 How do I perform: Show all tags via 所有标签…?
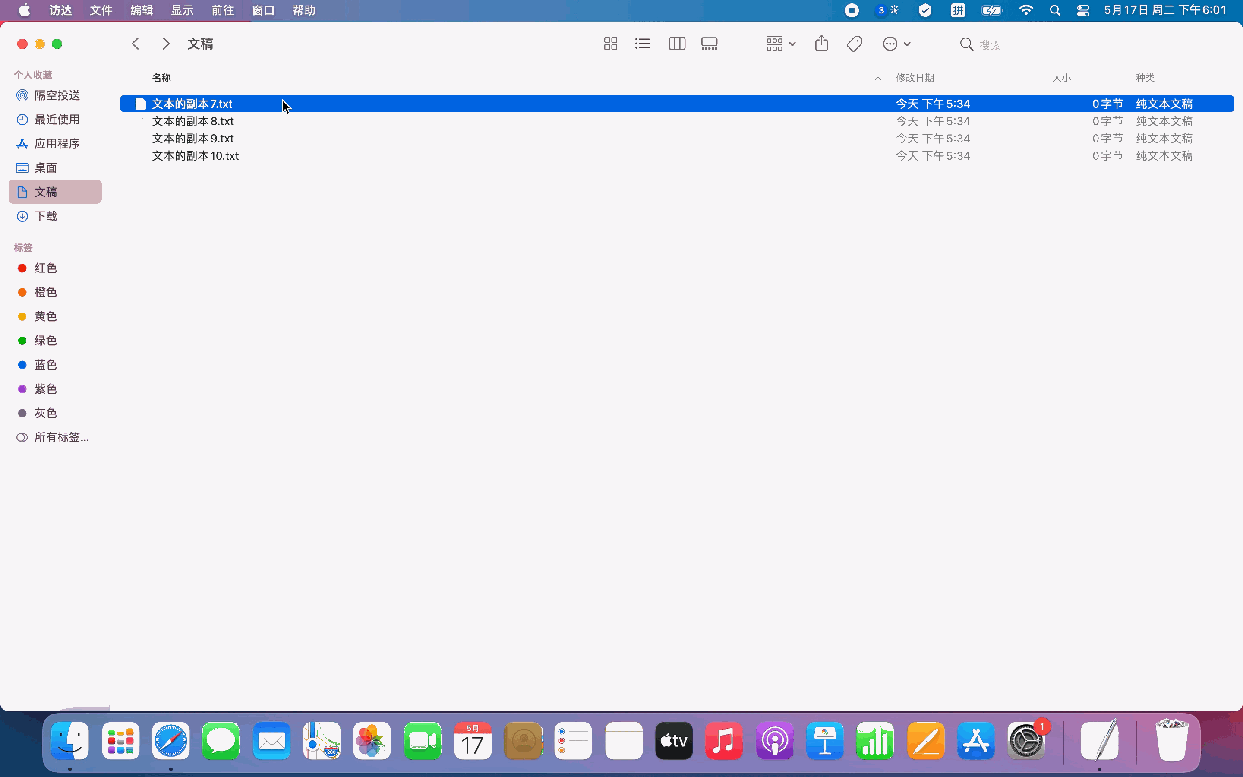(x=61, y=437)
